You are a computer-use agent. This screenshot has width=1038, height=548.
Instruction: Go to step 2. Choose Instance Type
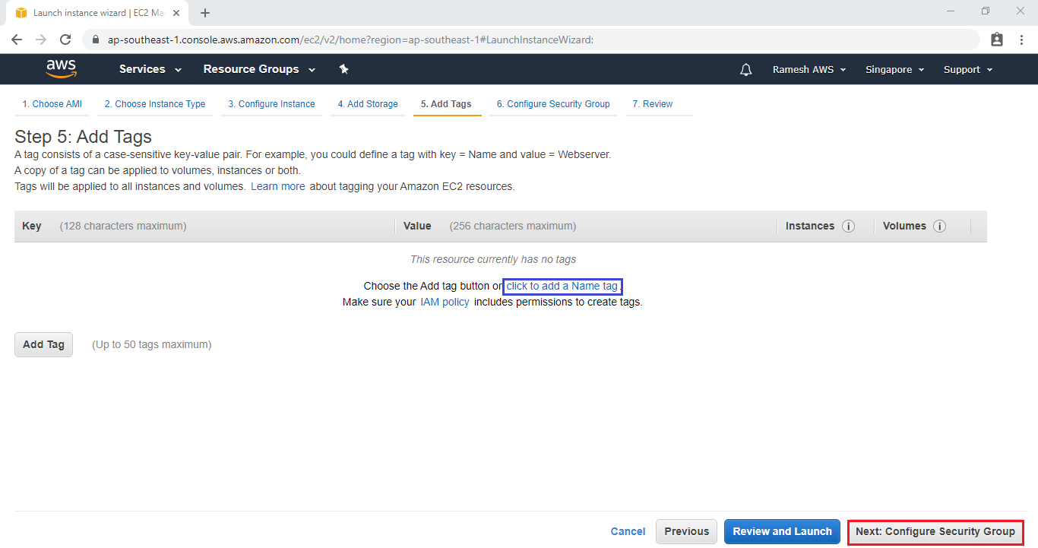click(155, 104)
